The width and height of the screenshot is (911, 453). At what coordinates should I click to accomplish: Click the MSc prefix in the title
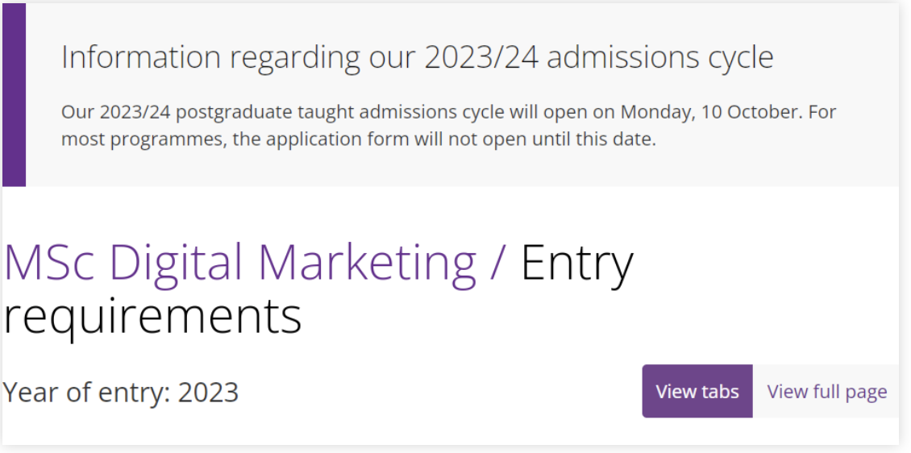51,263
